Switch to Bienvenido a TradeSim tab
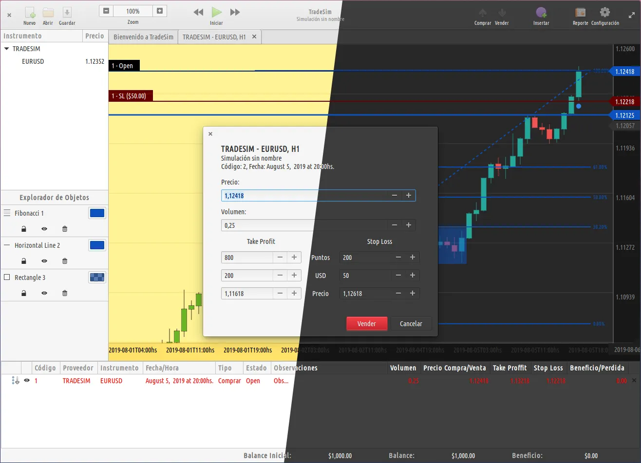 [x=143, y=37]
